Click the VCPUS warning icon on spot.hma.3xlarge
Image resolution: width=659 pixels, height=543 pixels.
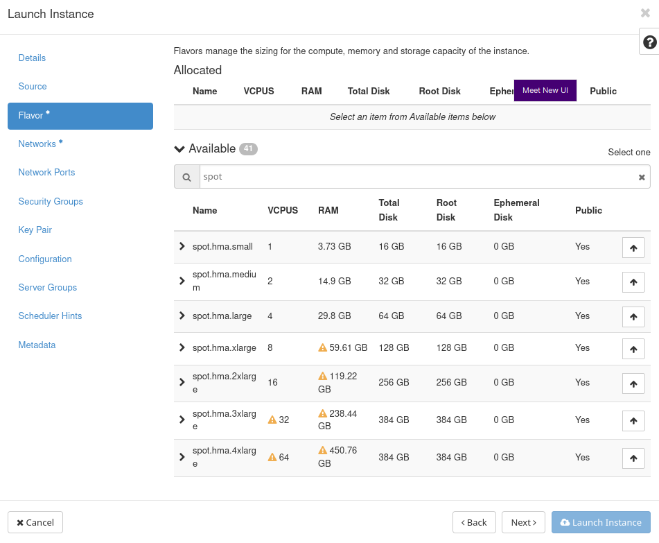[x=272, y=420]
